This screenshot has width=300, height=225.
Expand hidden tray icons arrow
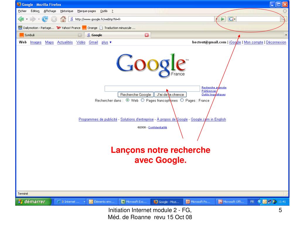point(260,202)
